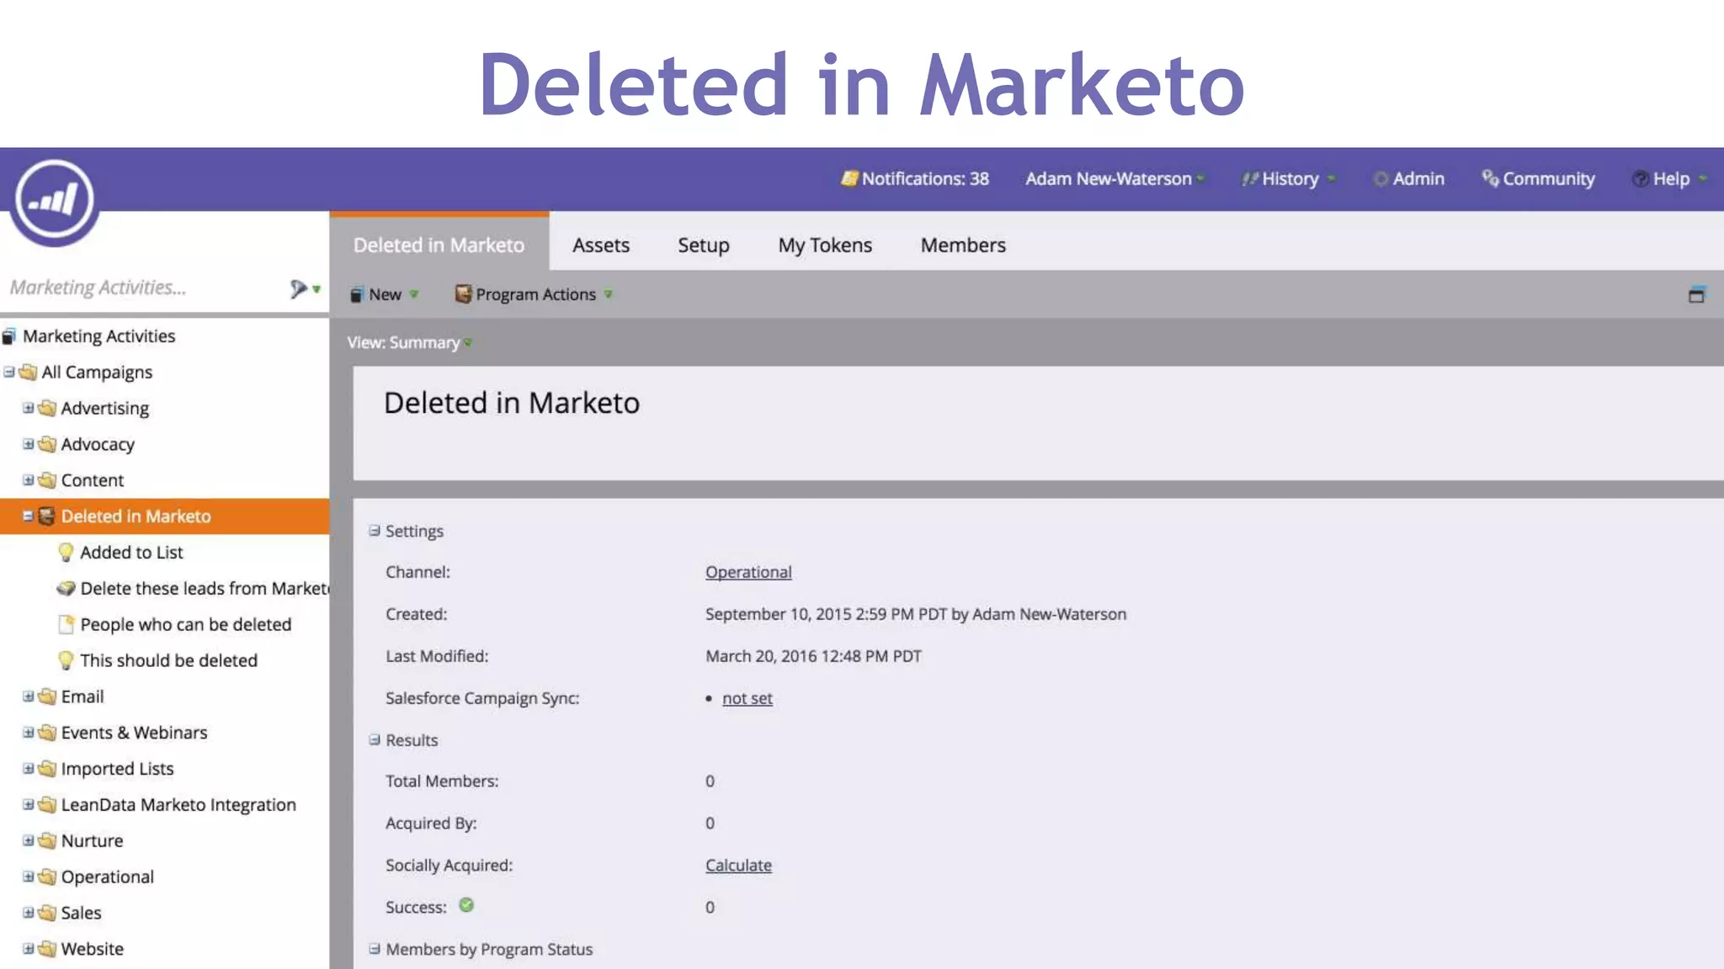Open People who can be deleted list
This screenshot has height=969, width=1724.
(185, 625)
